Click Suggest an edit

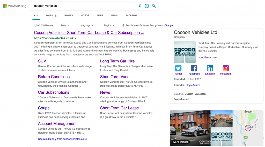click(181, 99)
